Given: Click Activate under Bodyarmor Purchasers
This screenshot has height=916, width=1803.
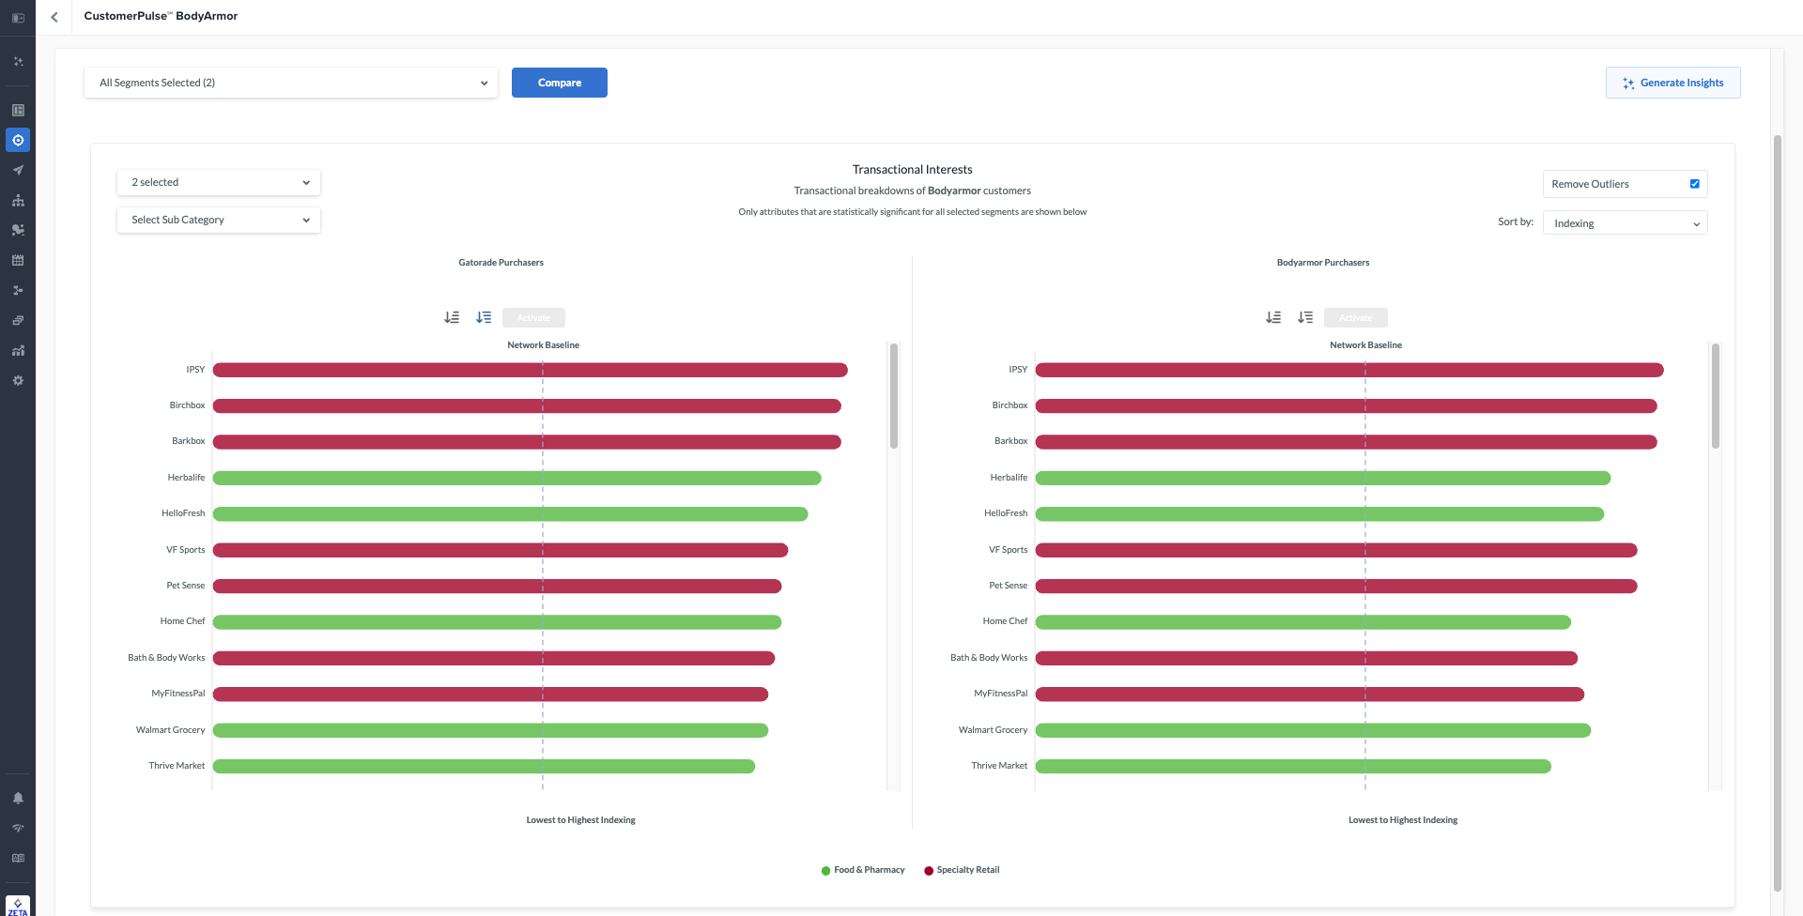Looking at the screenshot, I should [1355, 317].
